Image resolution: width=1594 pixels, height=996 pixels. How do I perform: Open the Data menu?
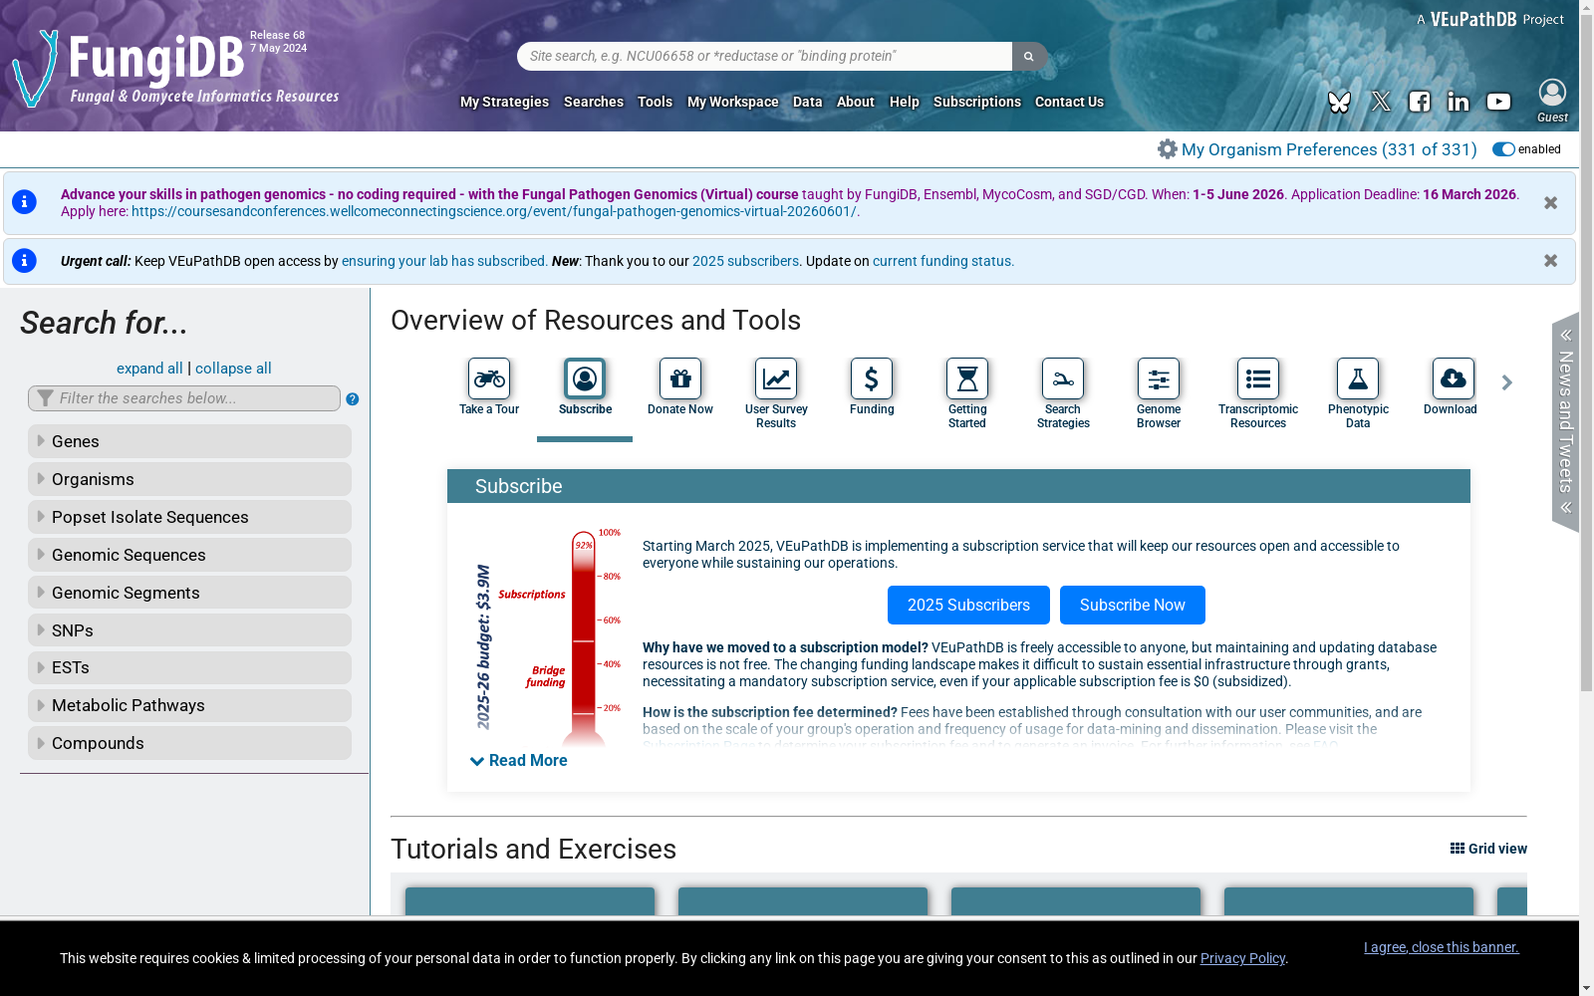point(808,102)
